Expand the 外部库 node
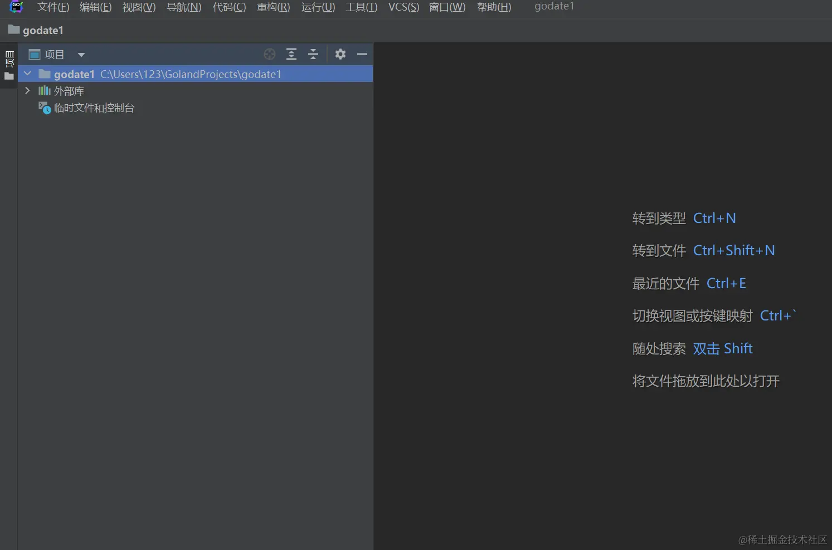 27,90
